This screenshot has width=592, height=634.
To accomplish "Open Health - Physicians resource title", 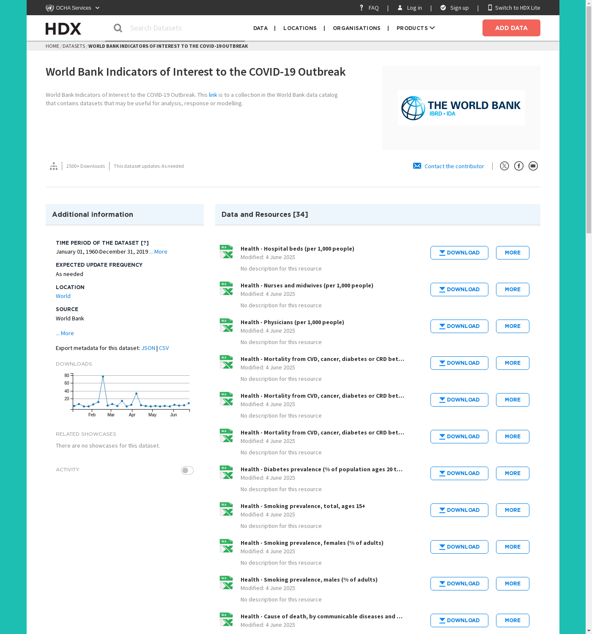I will (292, 322).
